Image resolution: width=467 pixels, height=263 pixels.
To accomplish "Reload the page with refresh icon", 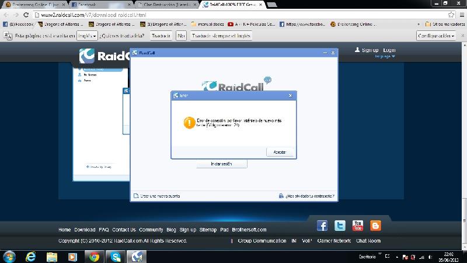I will pyautogui.click(x=26, y=15).
